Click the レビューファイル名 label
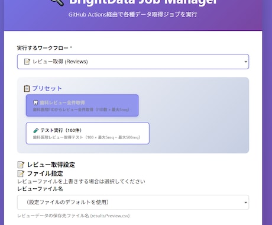272x225 pixels. point(40,189)
